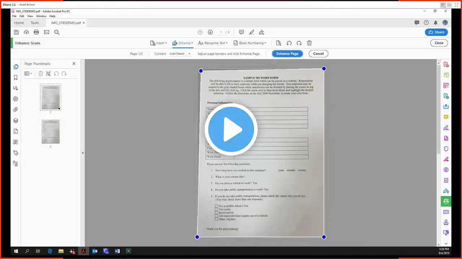Open the Content Auto Detect dropdown

(x=180, y=54)
